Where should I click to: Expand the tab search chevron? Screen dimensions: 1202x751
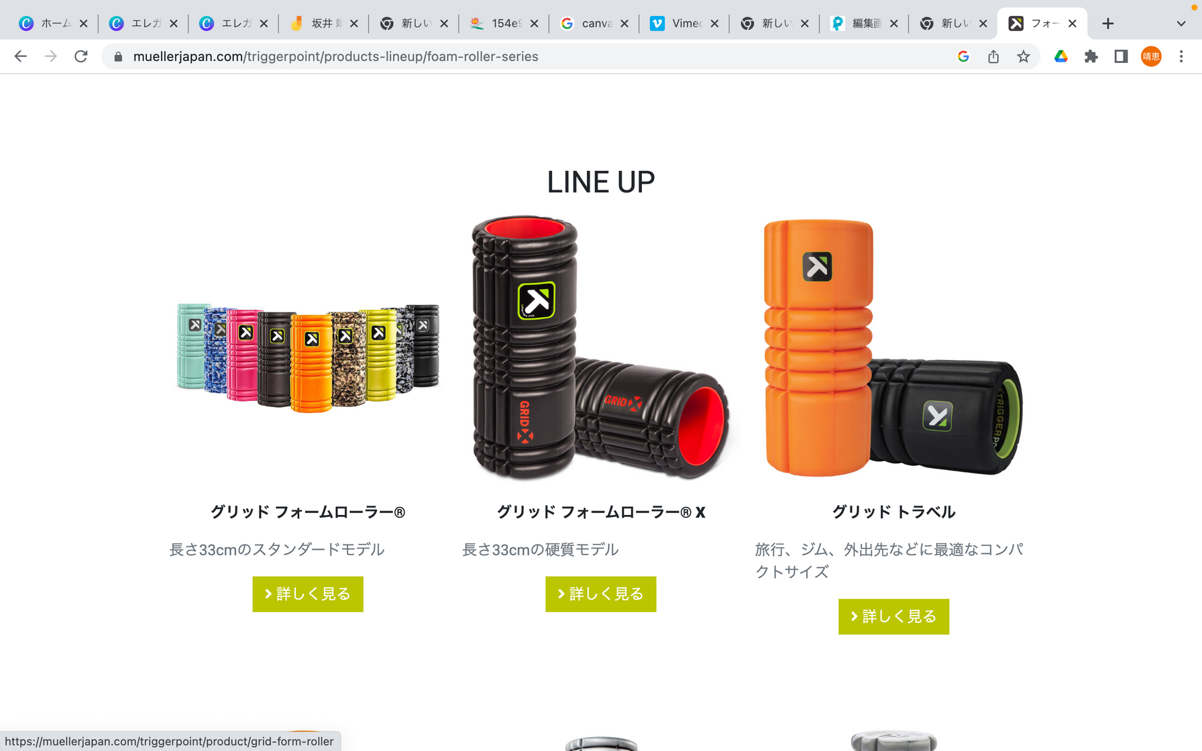(x=1181, y=23)
